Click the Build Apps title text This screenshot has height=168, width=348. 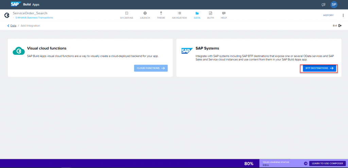pyautogui.click(x=31, y=4)
